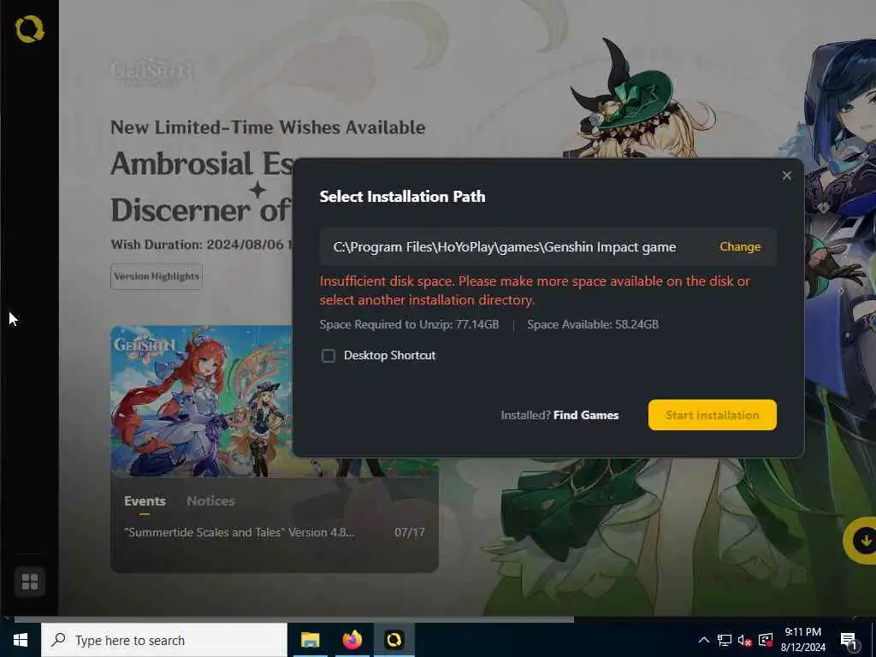Open File Explorer from the taskbar
This screenshot has height=657, width=876.
(x=310, y=640)
